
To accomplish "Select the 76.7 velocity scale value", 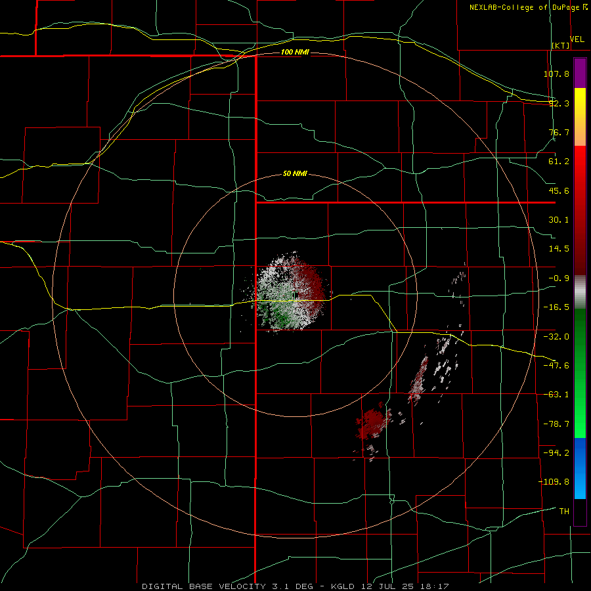I will (559, 132).
